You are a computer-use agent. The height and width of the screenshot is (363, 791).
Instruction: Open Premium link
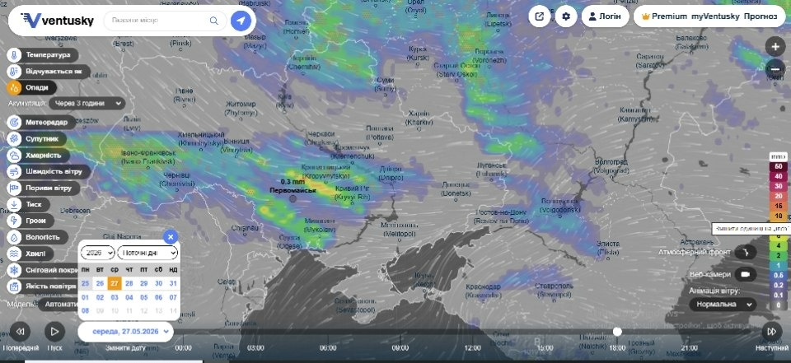tap(664, 16)
